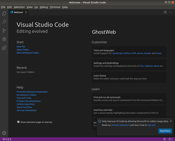Open Find and run all commands card
The height and width of the screenshot is (141, 175).
click(x=129, y=99)
